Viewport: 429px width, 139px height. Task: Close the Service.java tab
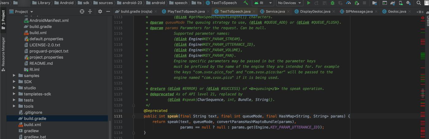288,11
